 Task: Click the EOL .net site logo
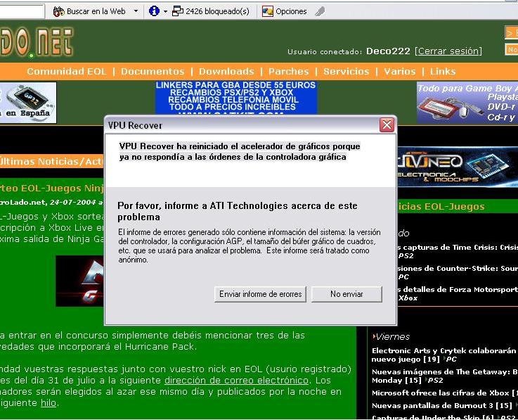pos(37,42)
